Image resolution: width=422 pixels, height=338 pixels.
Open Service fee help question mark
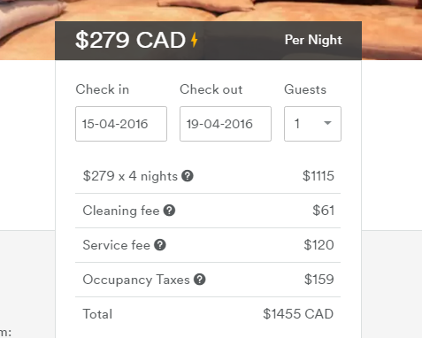click(160, 245)
